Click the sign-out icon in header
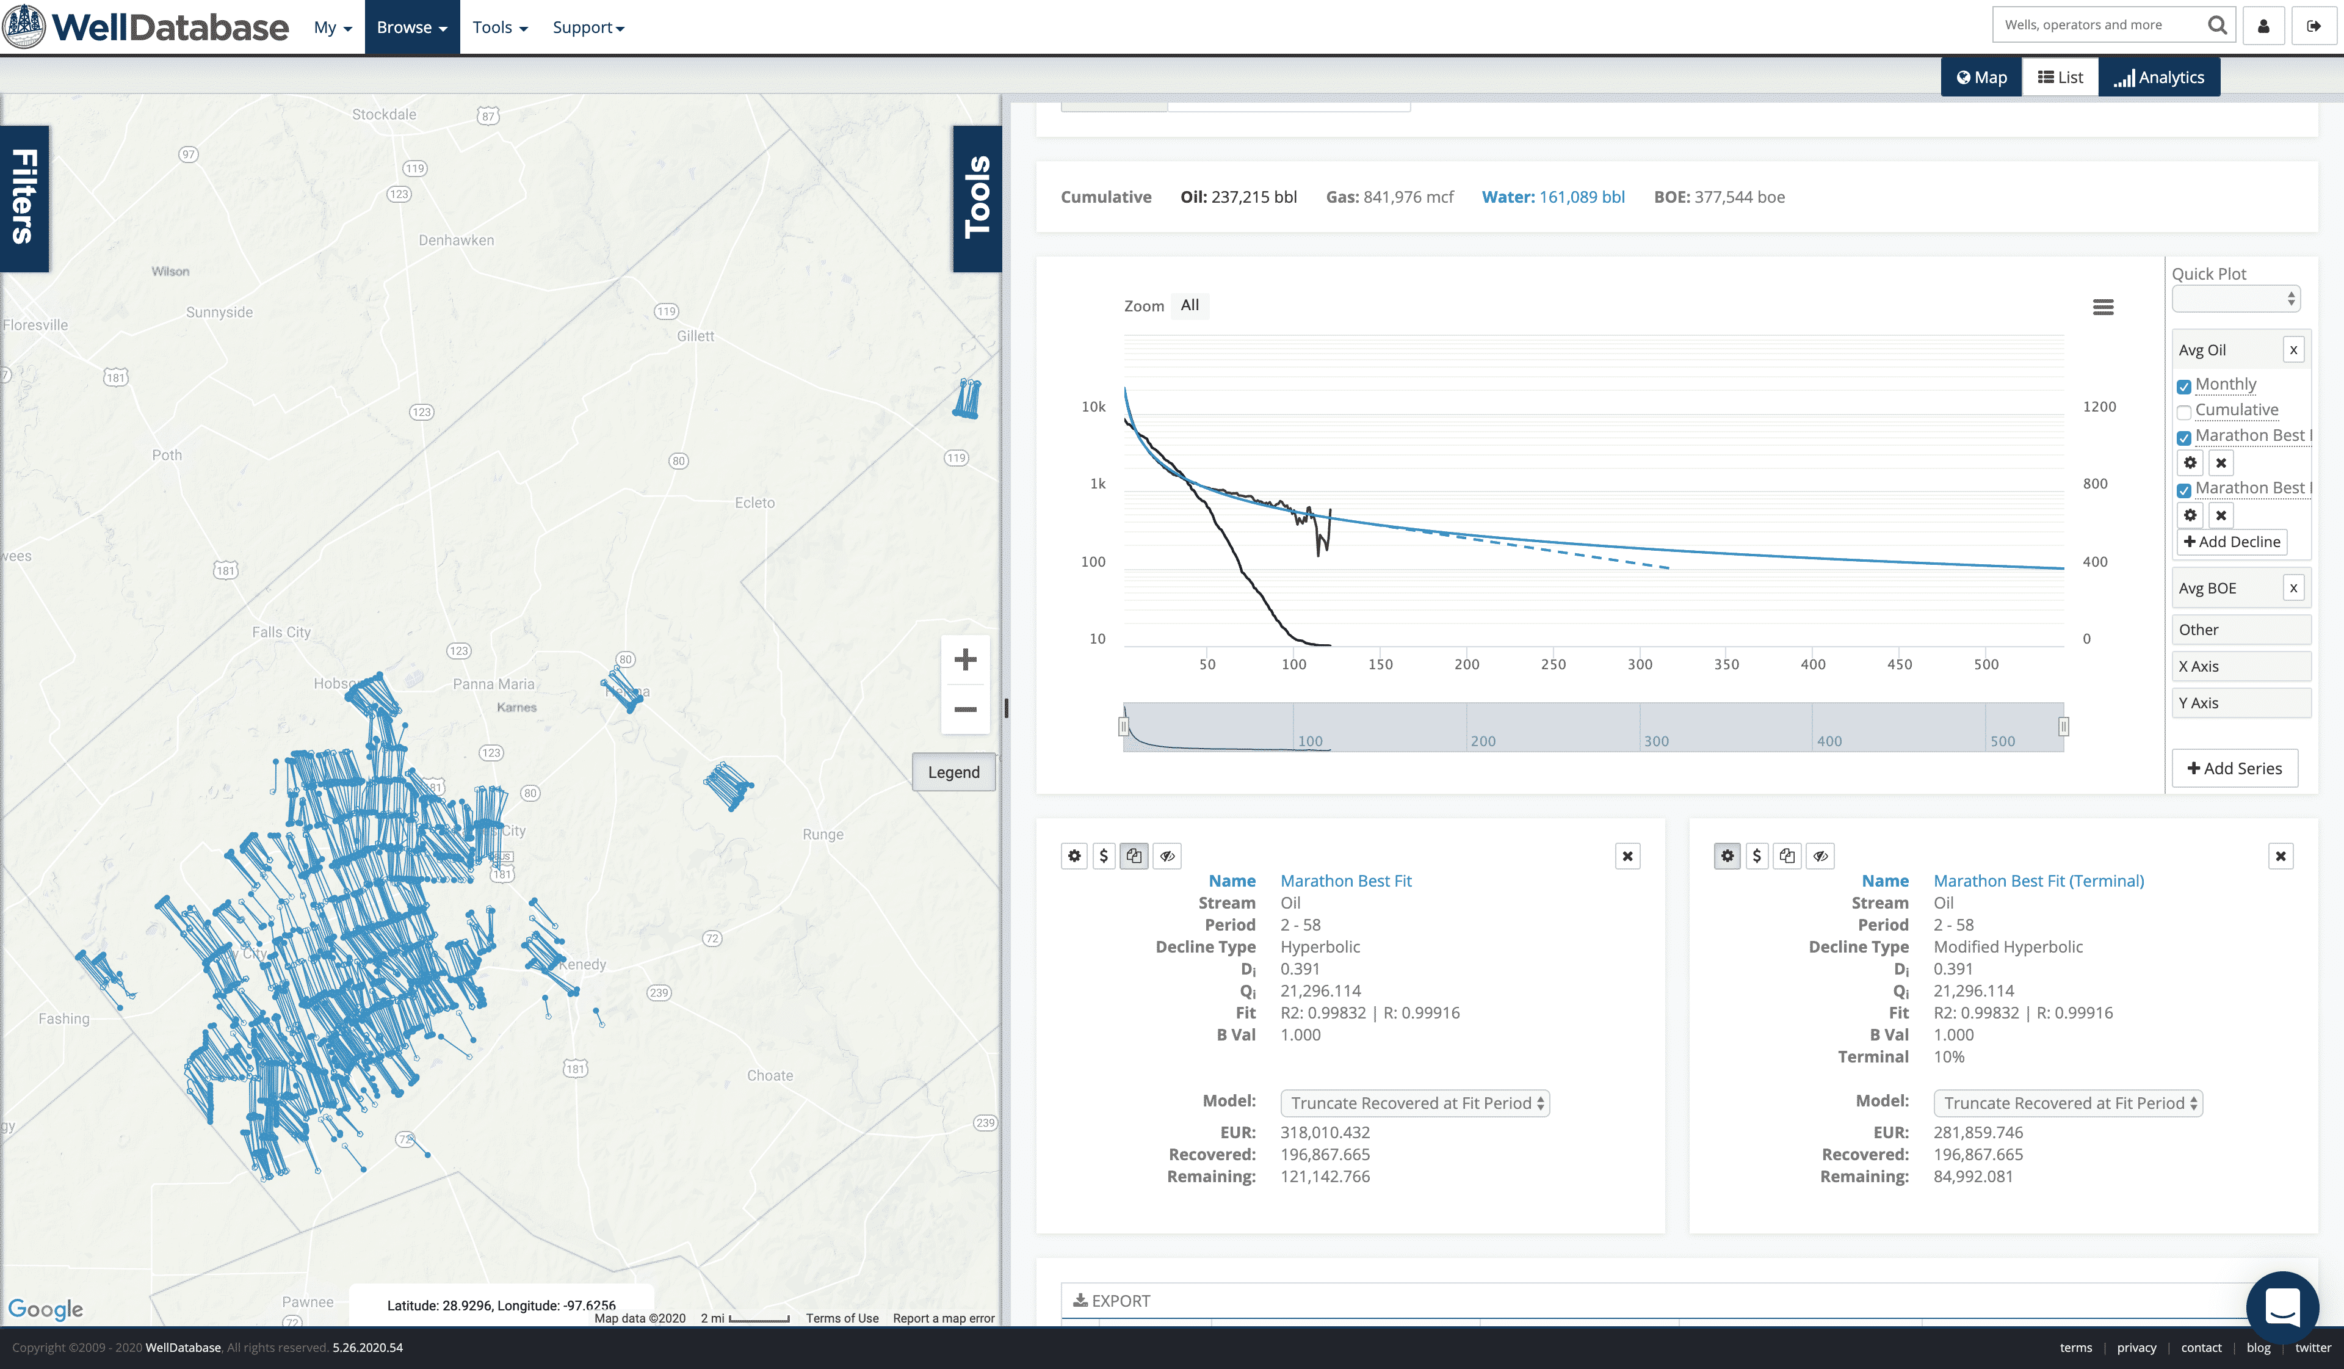Image resolution: width=2344 pixels, height=1369 pixels. [2313, 26]
